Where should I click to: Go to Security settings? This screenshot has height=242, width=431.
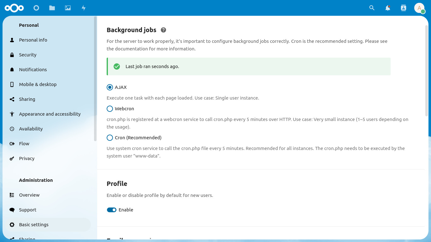[x=28, y=55]
